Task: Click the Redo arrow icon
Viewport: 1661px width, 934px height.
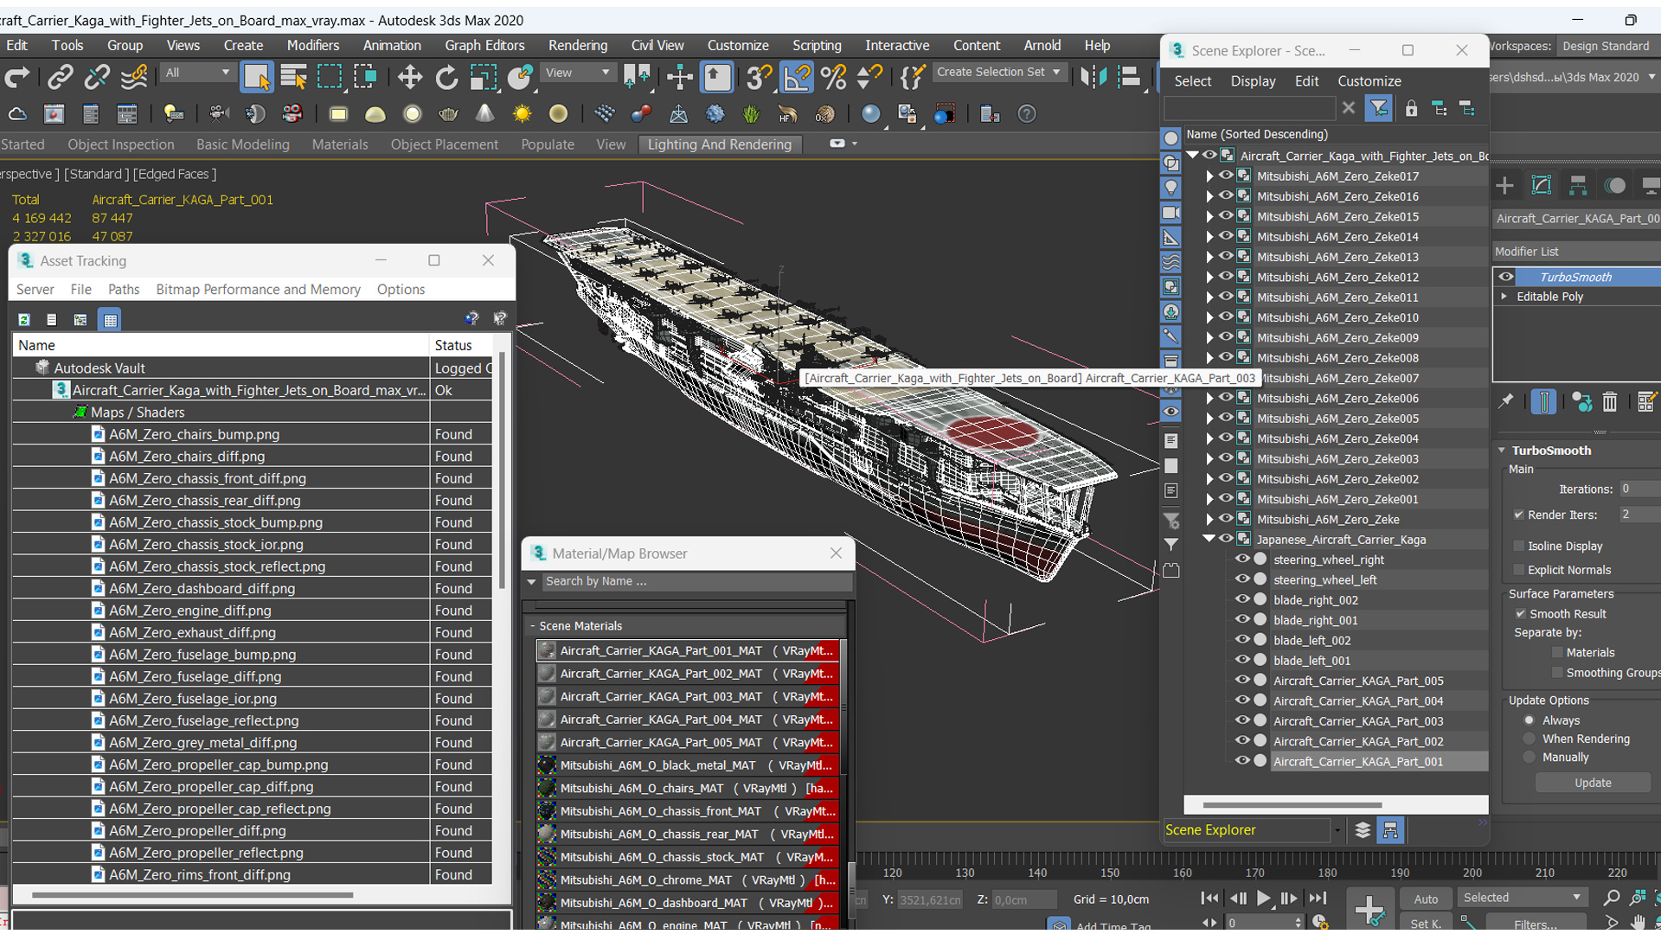Action: point(16,78)
